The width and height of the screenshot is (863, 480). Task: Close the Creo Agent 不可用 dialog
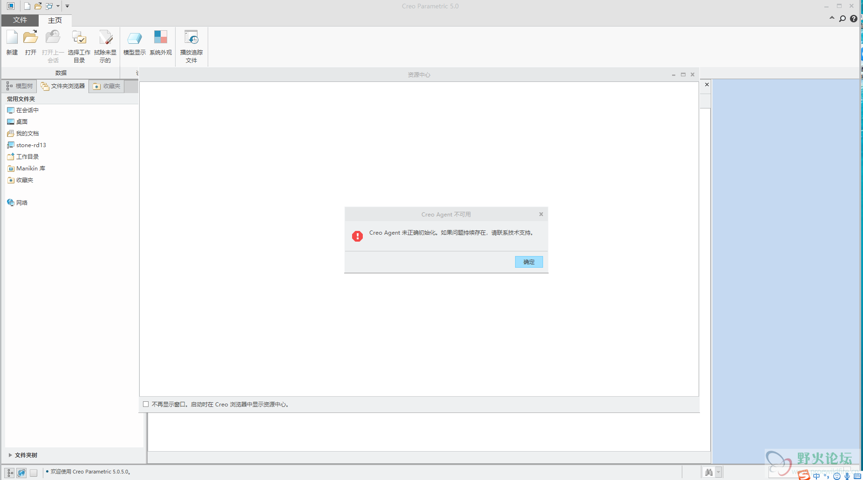pyautogui.click(x=541, y=214)
